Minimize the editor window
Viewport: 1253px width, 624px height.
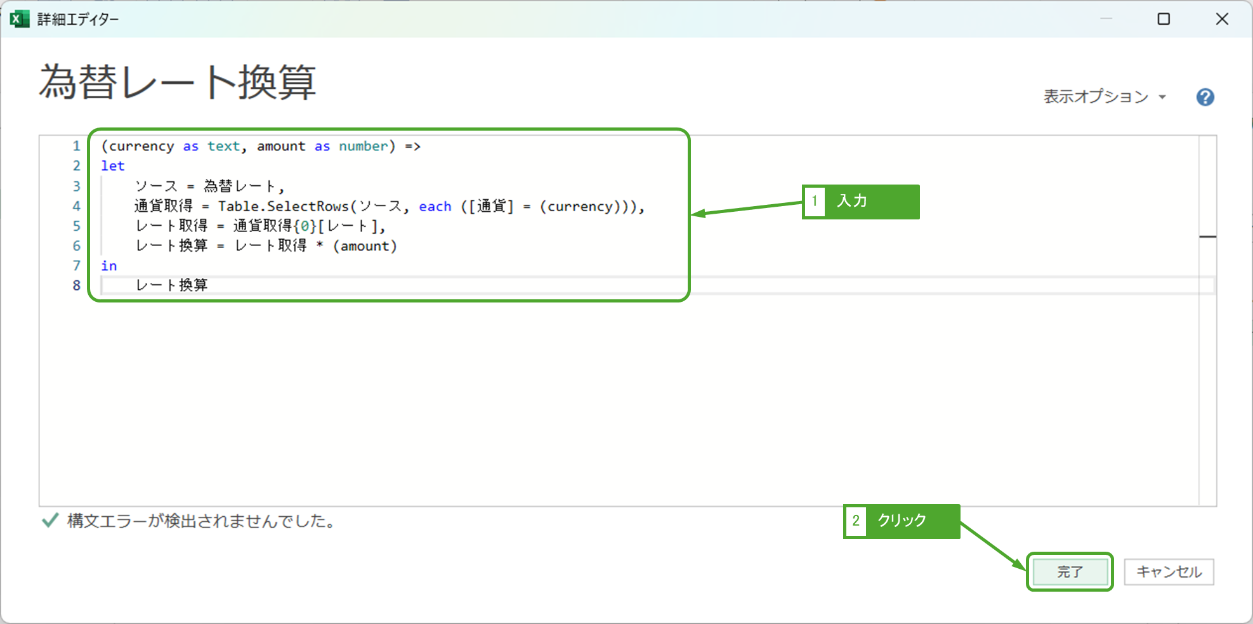point(1106,19)
